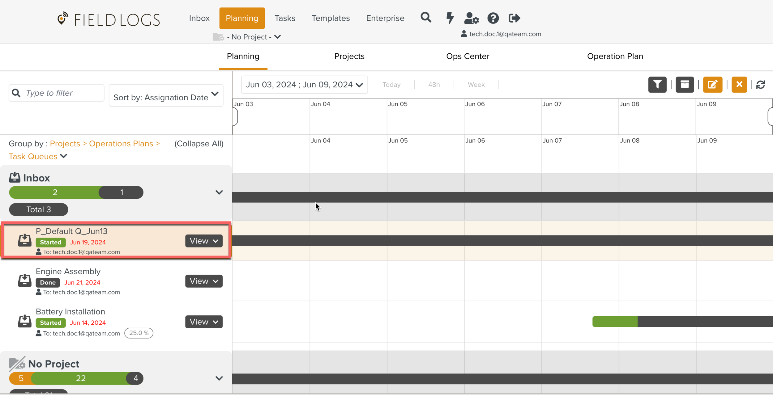The image size is (773, 395).
Task: Click the search magnifier icon in header
Action: [x=426, y=18]
